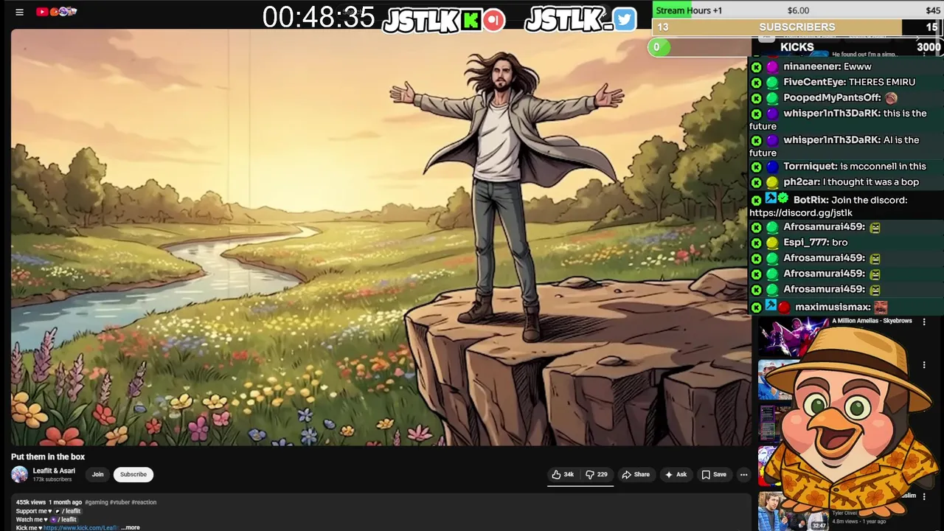Click the X icon beside 'AI is the future' message
This screenshot has width=944, height=531.
(756, 140)
